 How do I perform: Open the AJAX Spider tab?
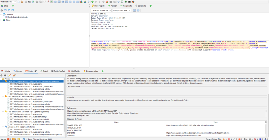pyautogui.click(x=74, y=71)
